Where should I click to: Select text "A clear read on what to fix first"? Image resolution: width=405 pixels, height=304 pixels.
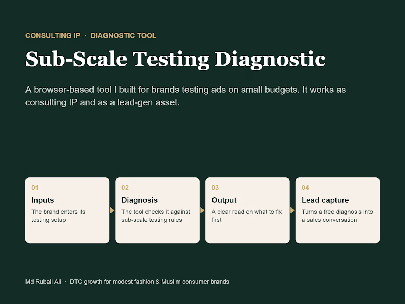click(247, 216)
